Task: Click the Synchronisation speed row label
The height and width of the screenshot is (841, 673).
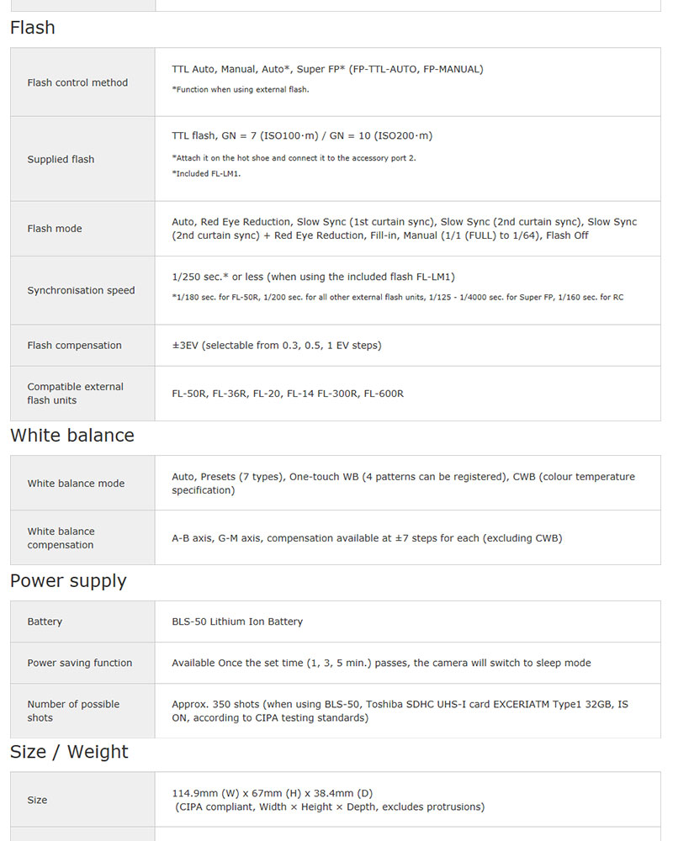Action: tap(81, 290)
